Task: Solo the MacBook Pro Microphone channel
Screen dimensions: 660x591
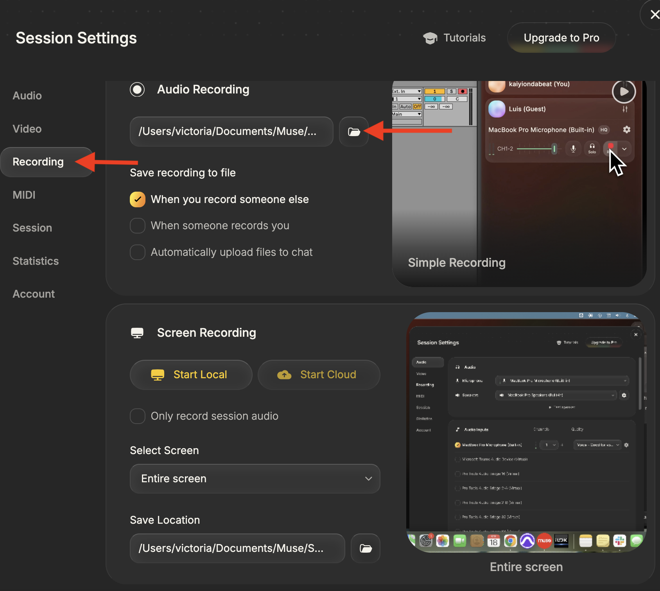Action: coord(592,149)
